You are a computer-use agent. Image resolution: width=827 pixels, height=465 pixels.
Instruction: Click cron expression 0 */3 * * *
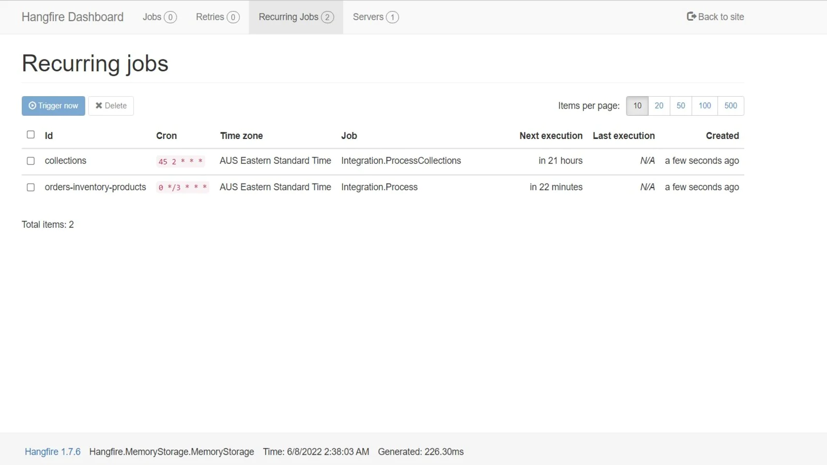coord(182,188)
